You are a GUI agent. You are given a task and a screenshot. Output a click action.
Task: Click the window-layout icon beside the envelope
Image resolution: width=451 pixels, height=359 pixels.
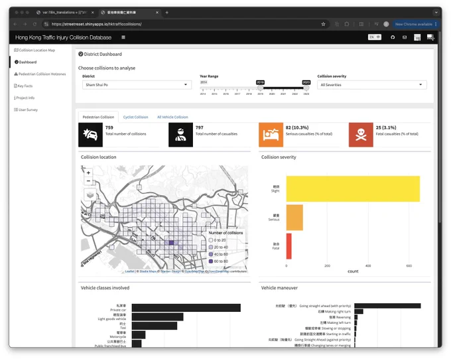click(x=417, y=37)
